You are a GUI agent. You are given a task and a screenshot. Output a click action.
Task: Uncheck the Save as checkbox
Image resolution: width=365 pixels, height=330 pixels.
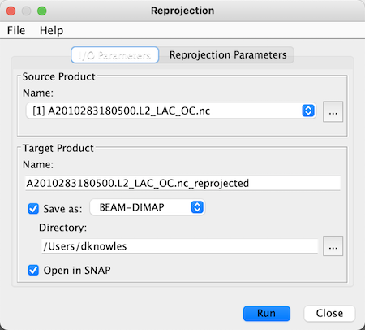pos(33,209)
